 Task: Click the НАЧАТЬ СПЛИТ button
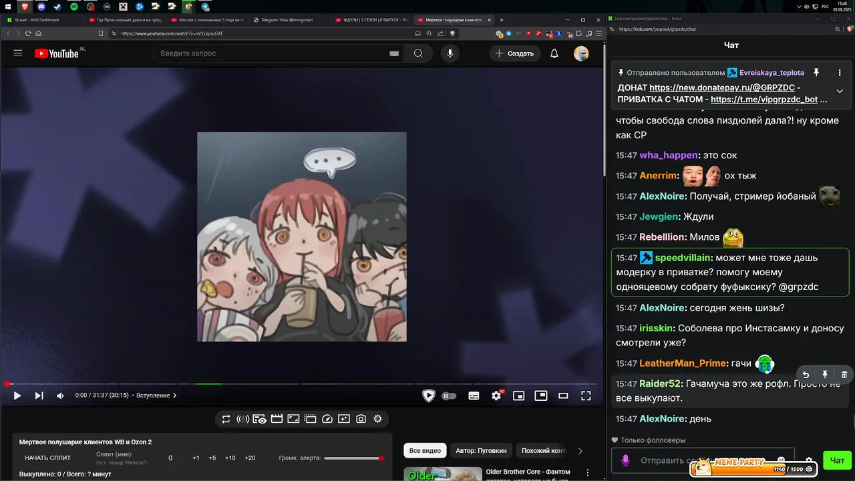(47, 458)
